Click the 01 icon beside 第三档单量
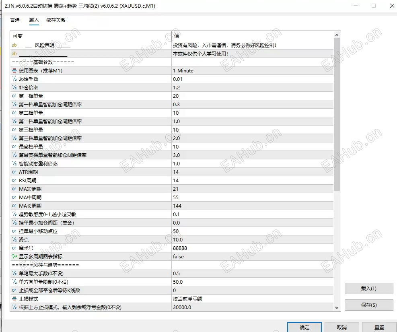The height and width of the screenshot is (332, 397). click(x=14, y=130)
